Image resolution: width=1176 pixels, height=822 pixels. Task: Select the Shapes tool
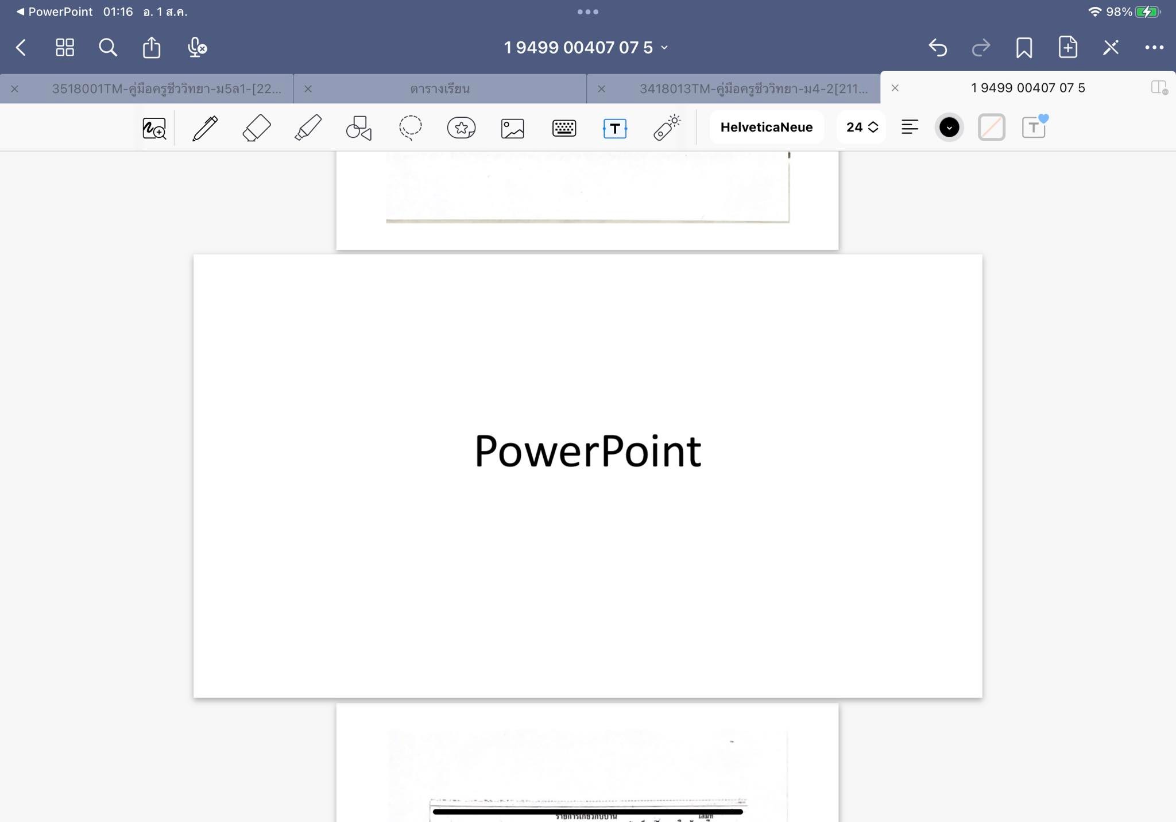[x=359, y=128]
